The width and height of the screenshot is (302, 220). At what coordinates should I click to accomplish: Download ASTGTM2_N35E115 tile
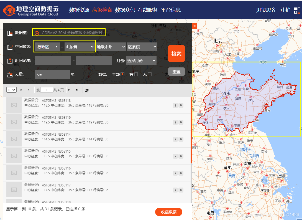[x=181, y=156]
